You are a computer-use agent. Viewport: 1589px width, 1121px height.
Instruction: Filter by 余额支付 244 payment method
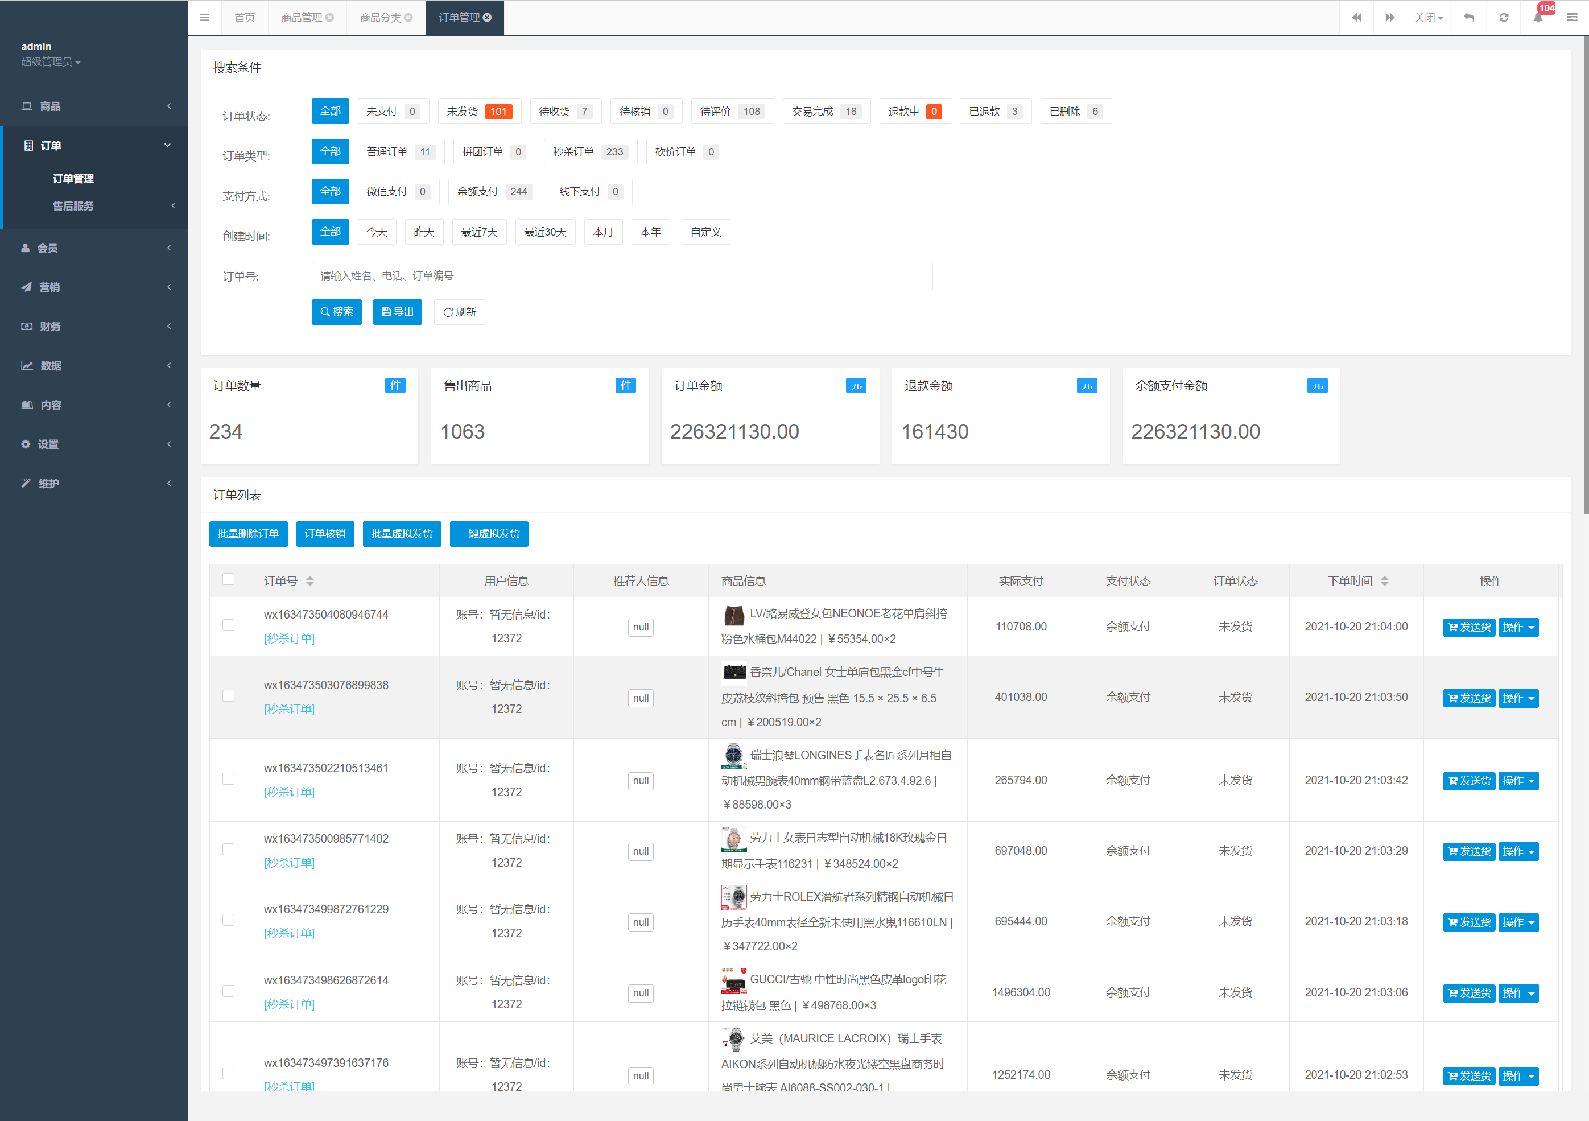pos(494,192)
